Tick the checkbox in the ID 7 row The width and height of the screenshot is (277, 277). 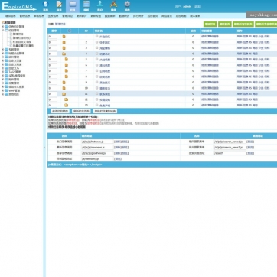click(96, 70)
